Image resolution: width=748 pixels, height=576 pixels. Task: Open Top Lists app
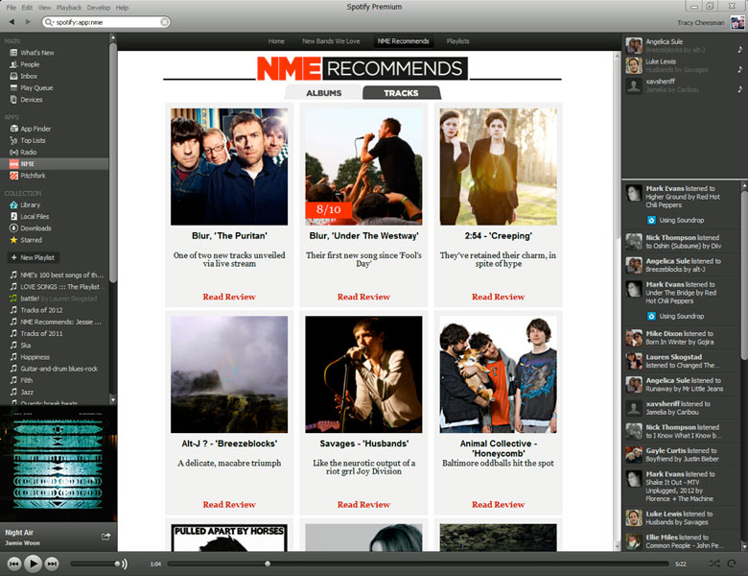point(28,140)
